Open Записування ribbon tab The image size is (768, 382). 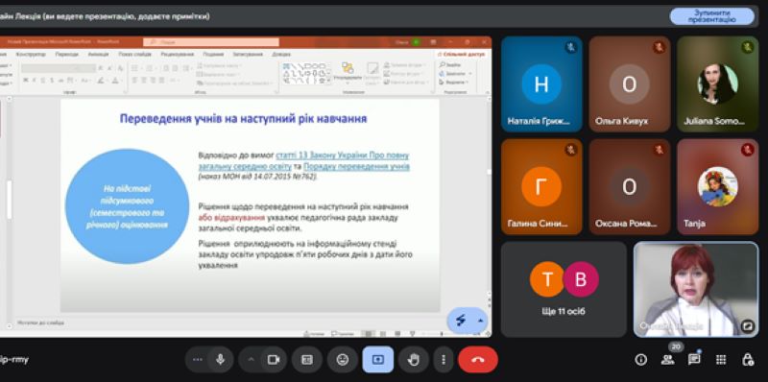[248, 55]
